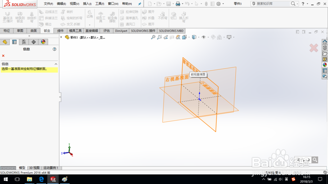Click the 搜索知识库 search field
The width and height of the screenshot is (328, 184).
click(272, 4)
